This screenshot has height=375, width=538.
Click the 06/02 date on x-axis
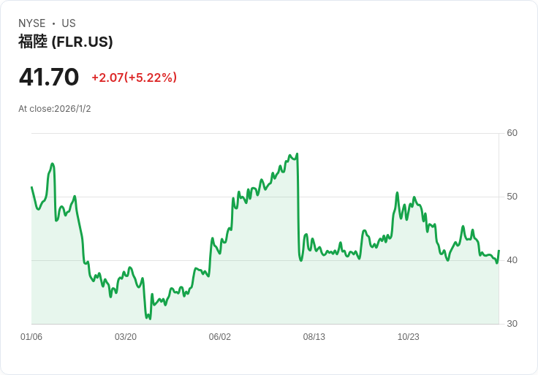point(220,337)
